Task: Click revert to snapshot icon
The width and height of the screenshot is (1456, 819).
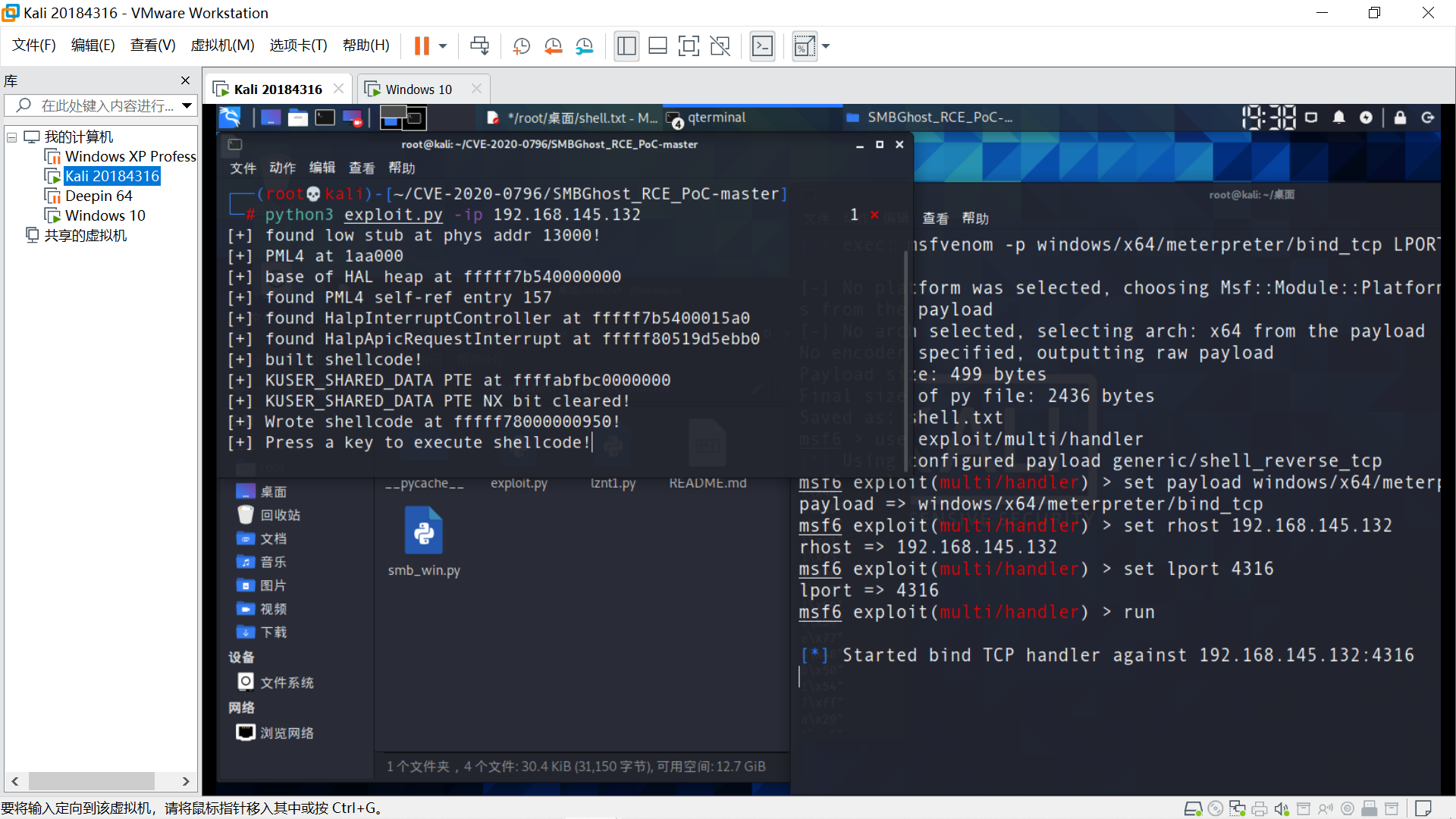Action: (553, 46)
